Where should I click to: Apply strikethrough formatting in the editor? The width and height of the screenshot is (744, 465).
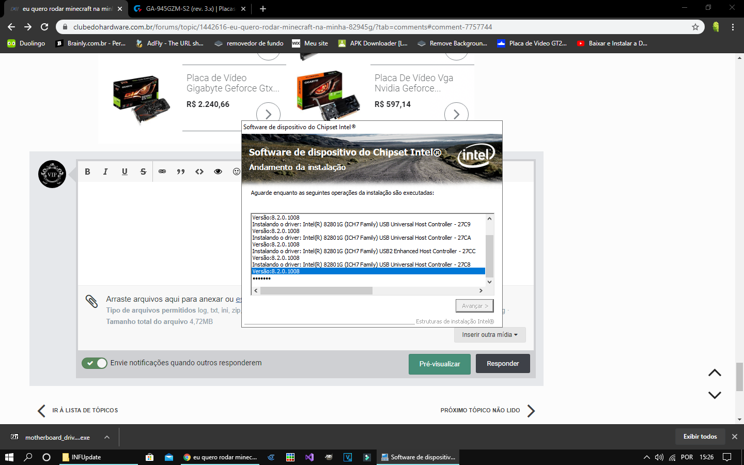[x=143, y=172]
